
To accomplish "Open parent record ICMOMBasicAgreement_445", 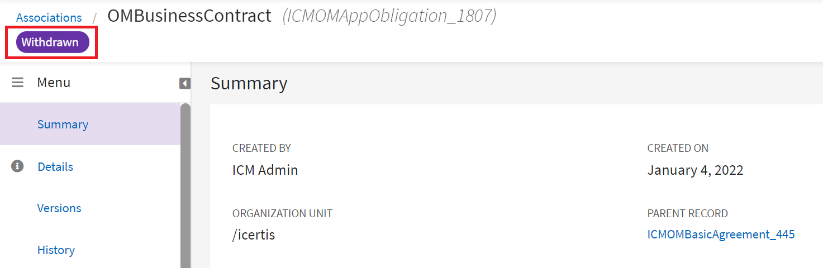I will tap(721, 234).
